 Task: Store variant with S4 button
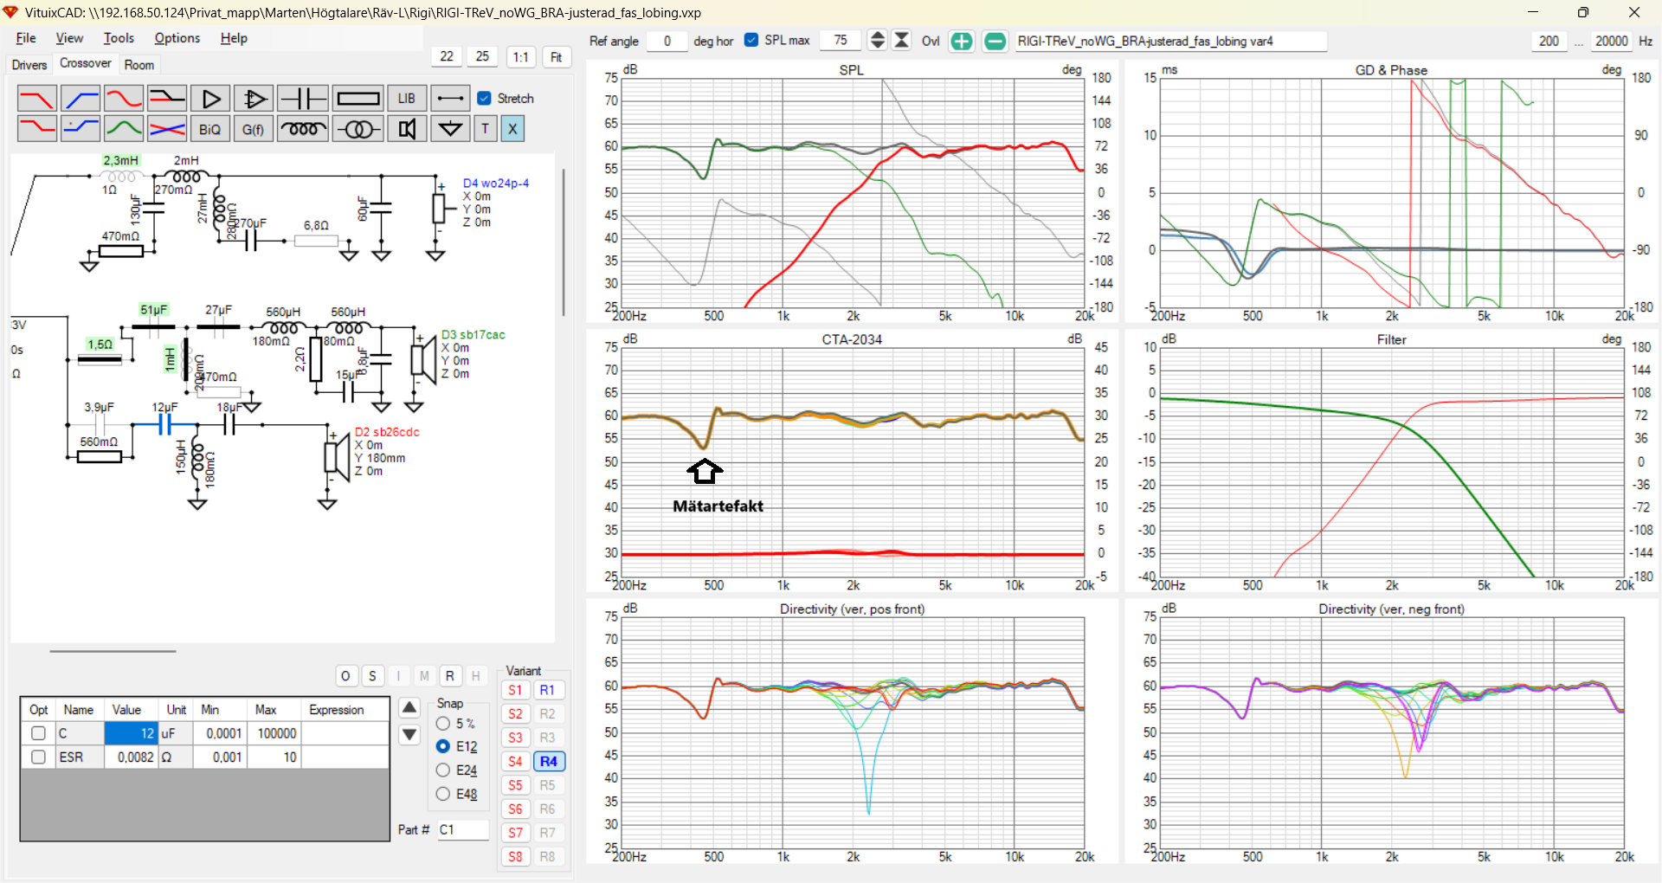pos(515,762)
